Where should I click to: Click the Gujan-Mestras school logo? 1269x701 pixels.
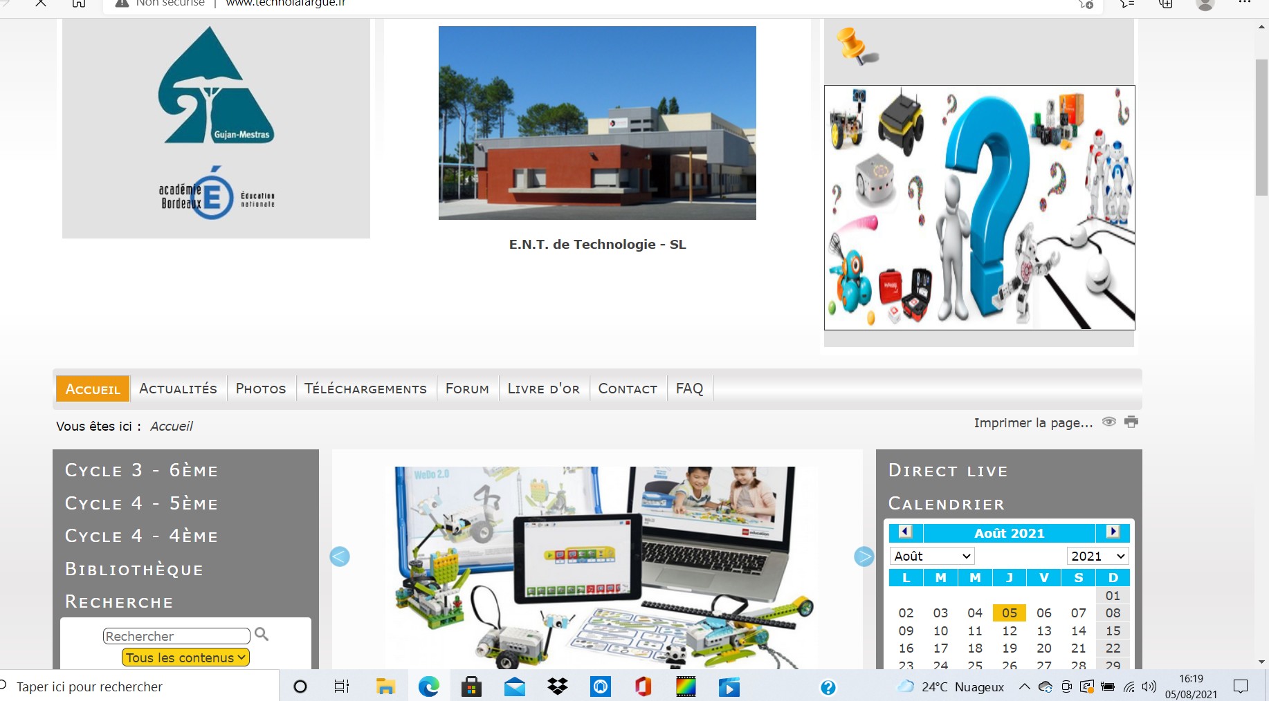216,86
